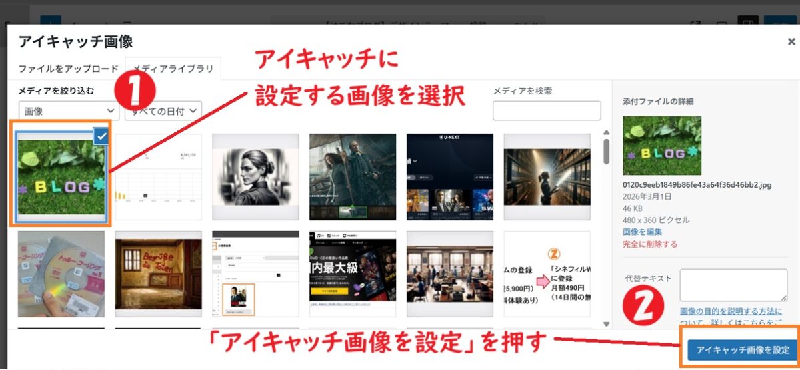The width and height of the screenshot is (800, 370).
Task: Switch to メディアライブラリ tab
Action: click(x=173, y=69)
